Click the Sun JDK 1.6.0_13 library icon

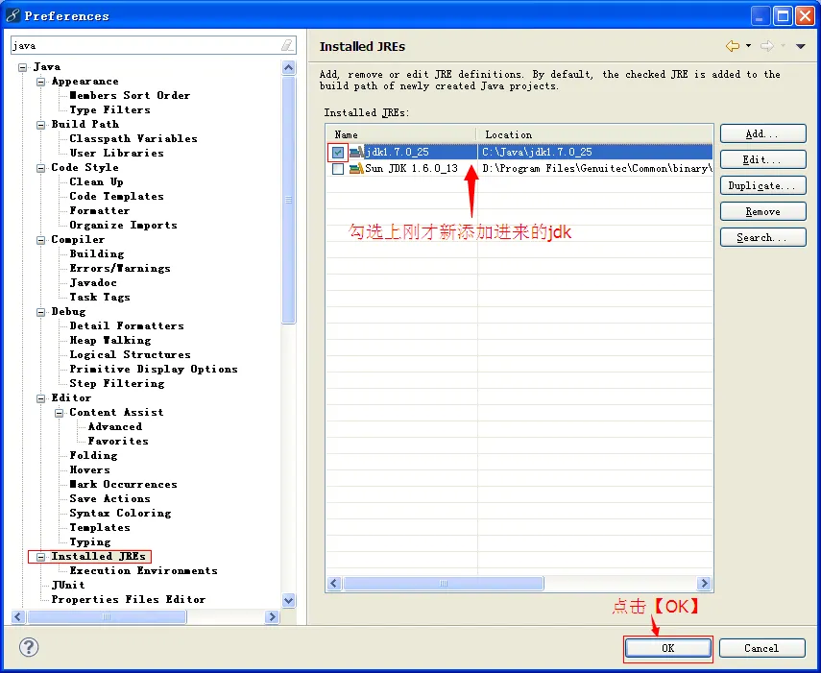(356, 169)
